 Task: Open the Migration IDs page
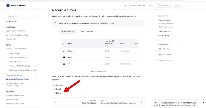pos(11,39)
